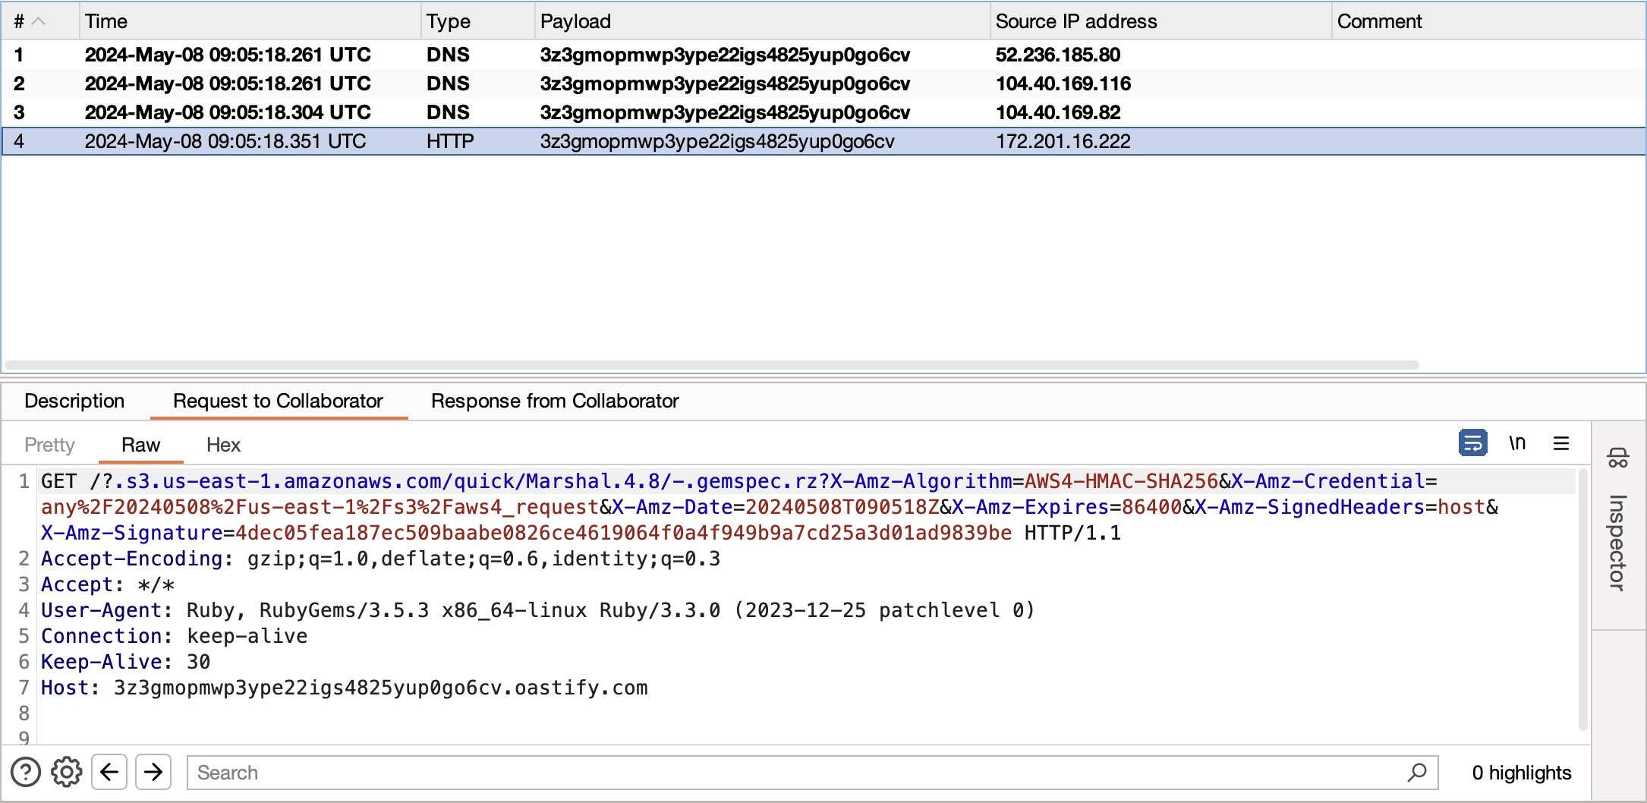
Task: Go to next search match arrow
Action: pos(153,773)
